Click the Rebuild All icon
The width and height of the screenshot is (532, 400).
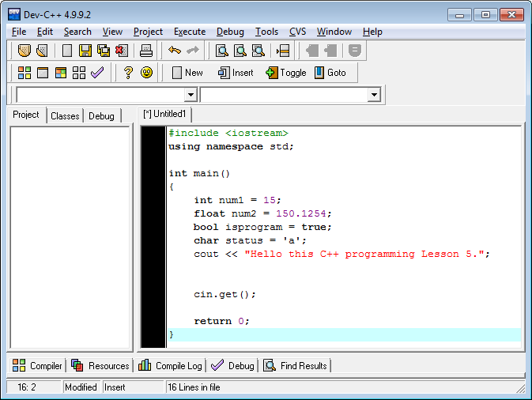(79, 73)
